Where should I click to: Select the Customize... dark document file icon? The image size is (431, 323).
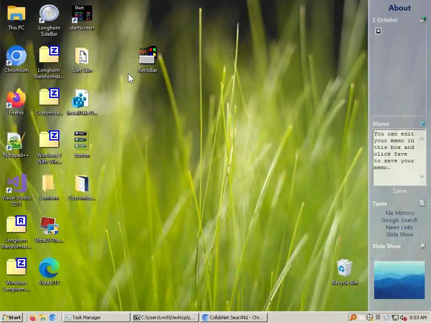[x=82, y=187]
